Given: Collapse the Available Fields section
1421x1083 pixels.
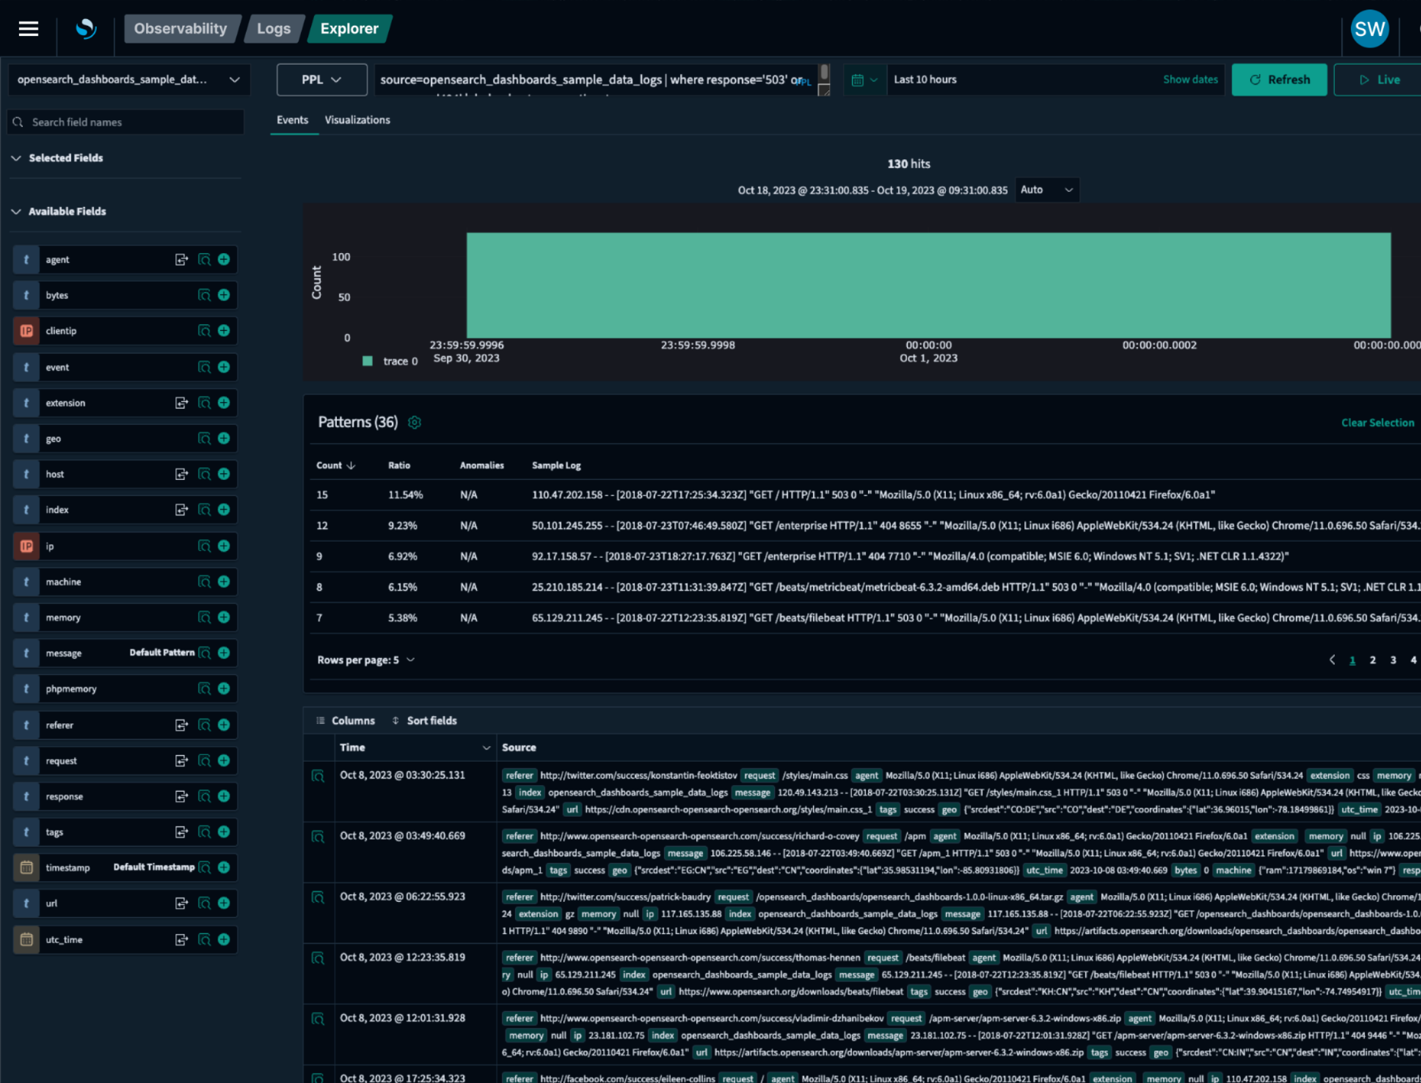Looking at the screenshot, I should click(x=16, y=211).
